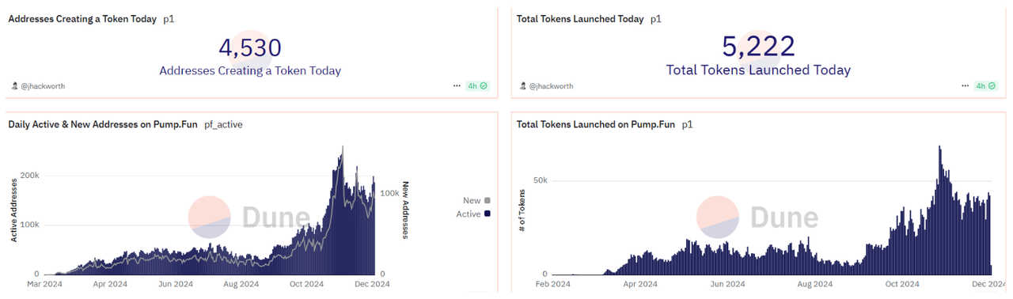Click the pf_active query label
Viewport: 1013px width, 299px height.
coord(223,124)
